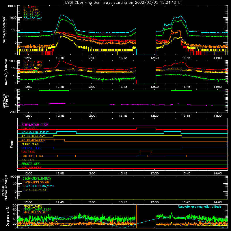Click the vertical 'Flags' axis label
231x231 pixels.
(12, 144)
